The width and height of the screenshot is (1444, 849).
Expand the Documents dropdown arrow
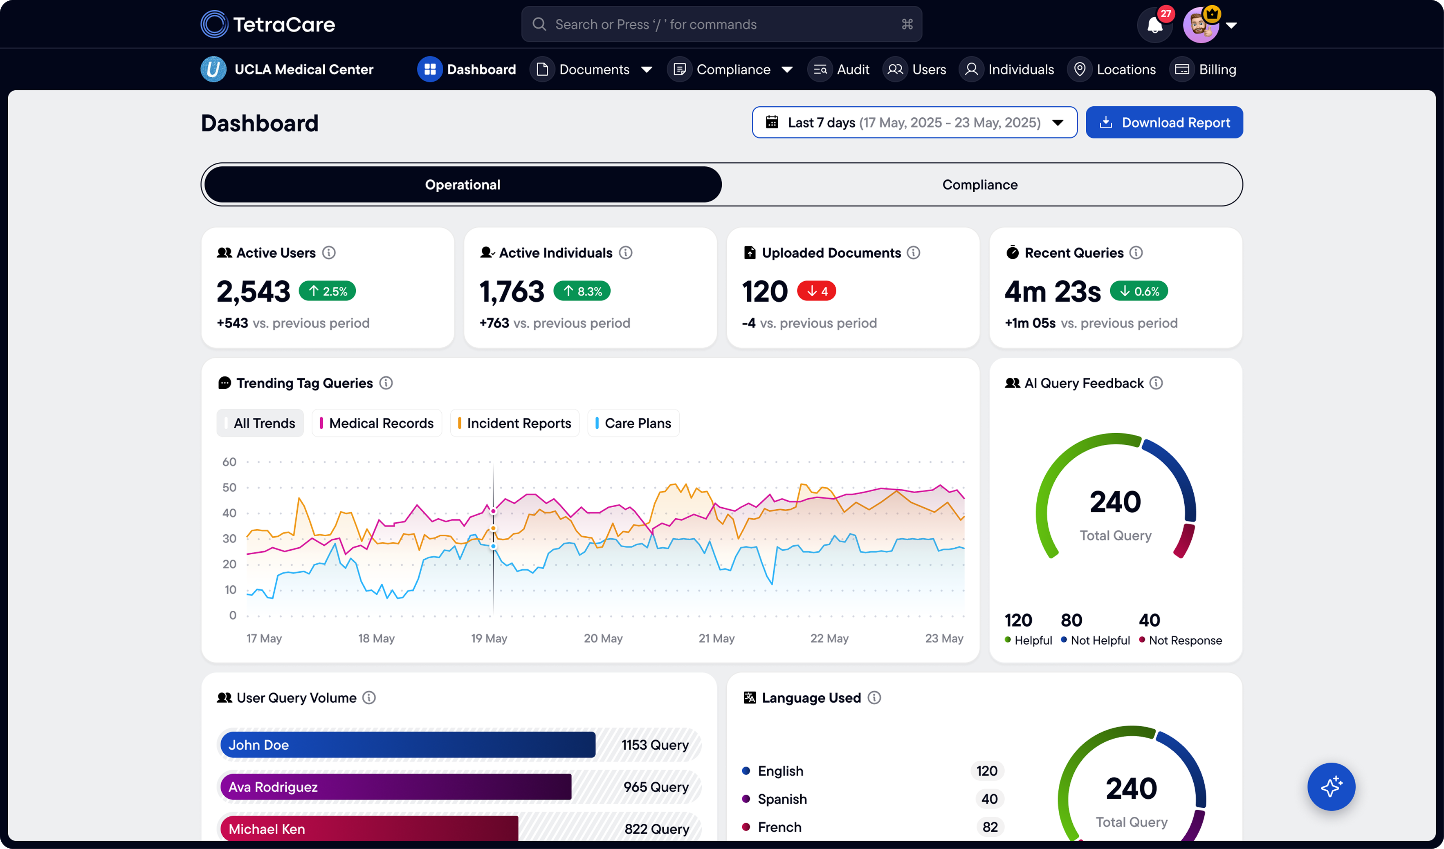[647, 70]
